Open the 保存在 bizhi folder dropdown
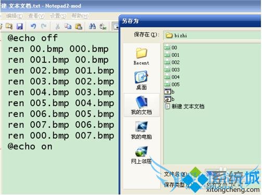Viewport: 262px width, 195px height. (212, 35)
